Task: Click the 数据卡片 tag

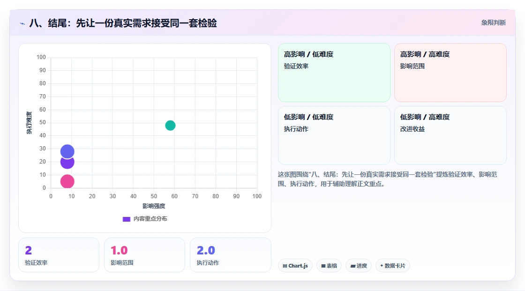Action: [x=393, y=266]
